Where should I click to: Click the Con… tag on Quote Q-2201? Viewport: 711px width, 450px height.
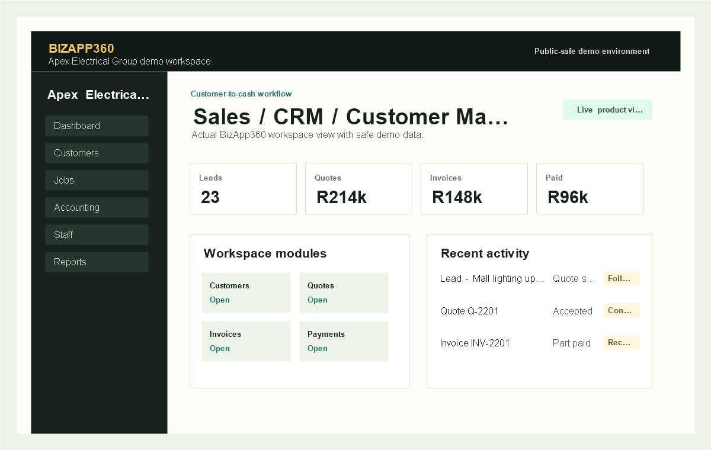[x=622, y=310]
